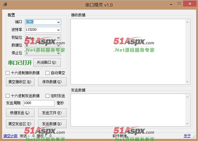Click 清空发送区 (T) button

click(x=20, y=124)
